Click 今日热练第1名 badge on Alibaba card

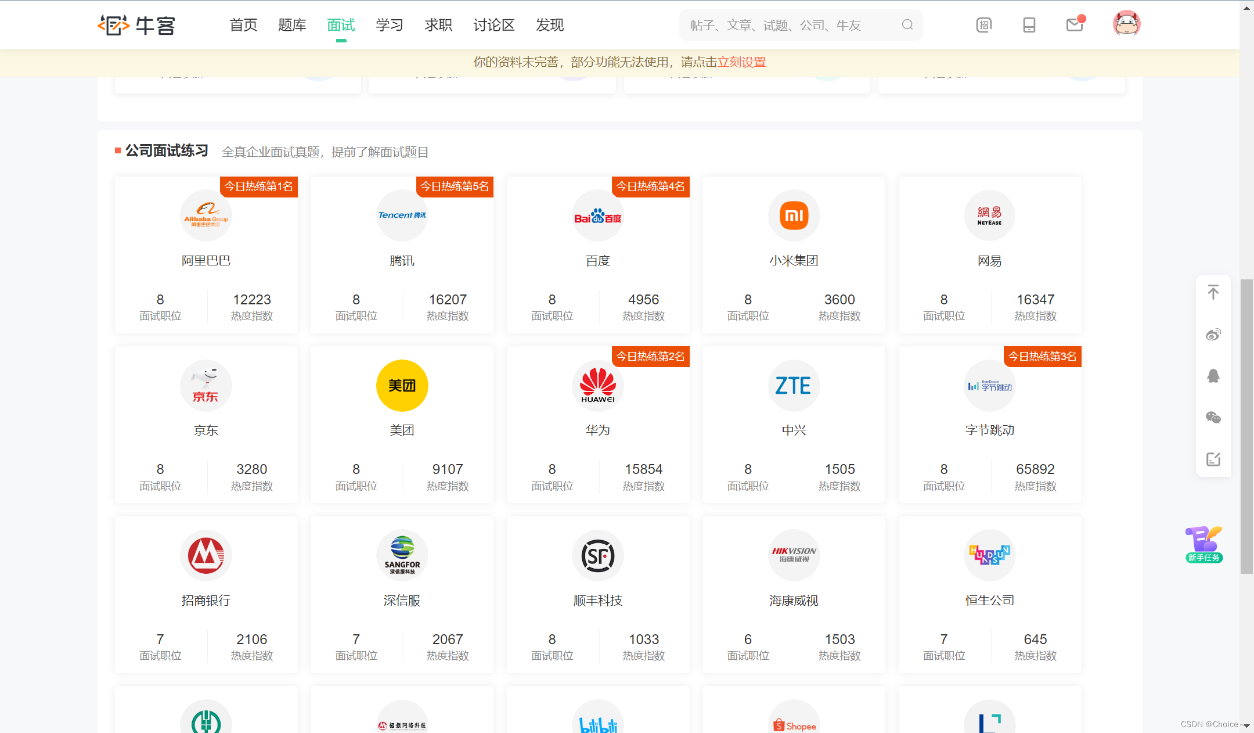pyautogui.click(x=259, y=186)
